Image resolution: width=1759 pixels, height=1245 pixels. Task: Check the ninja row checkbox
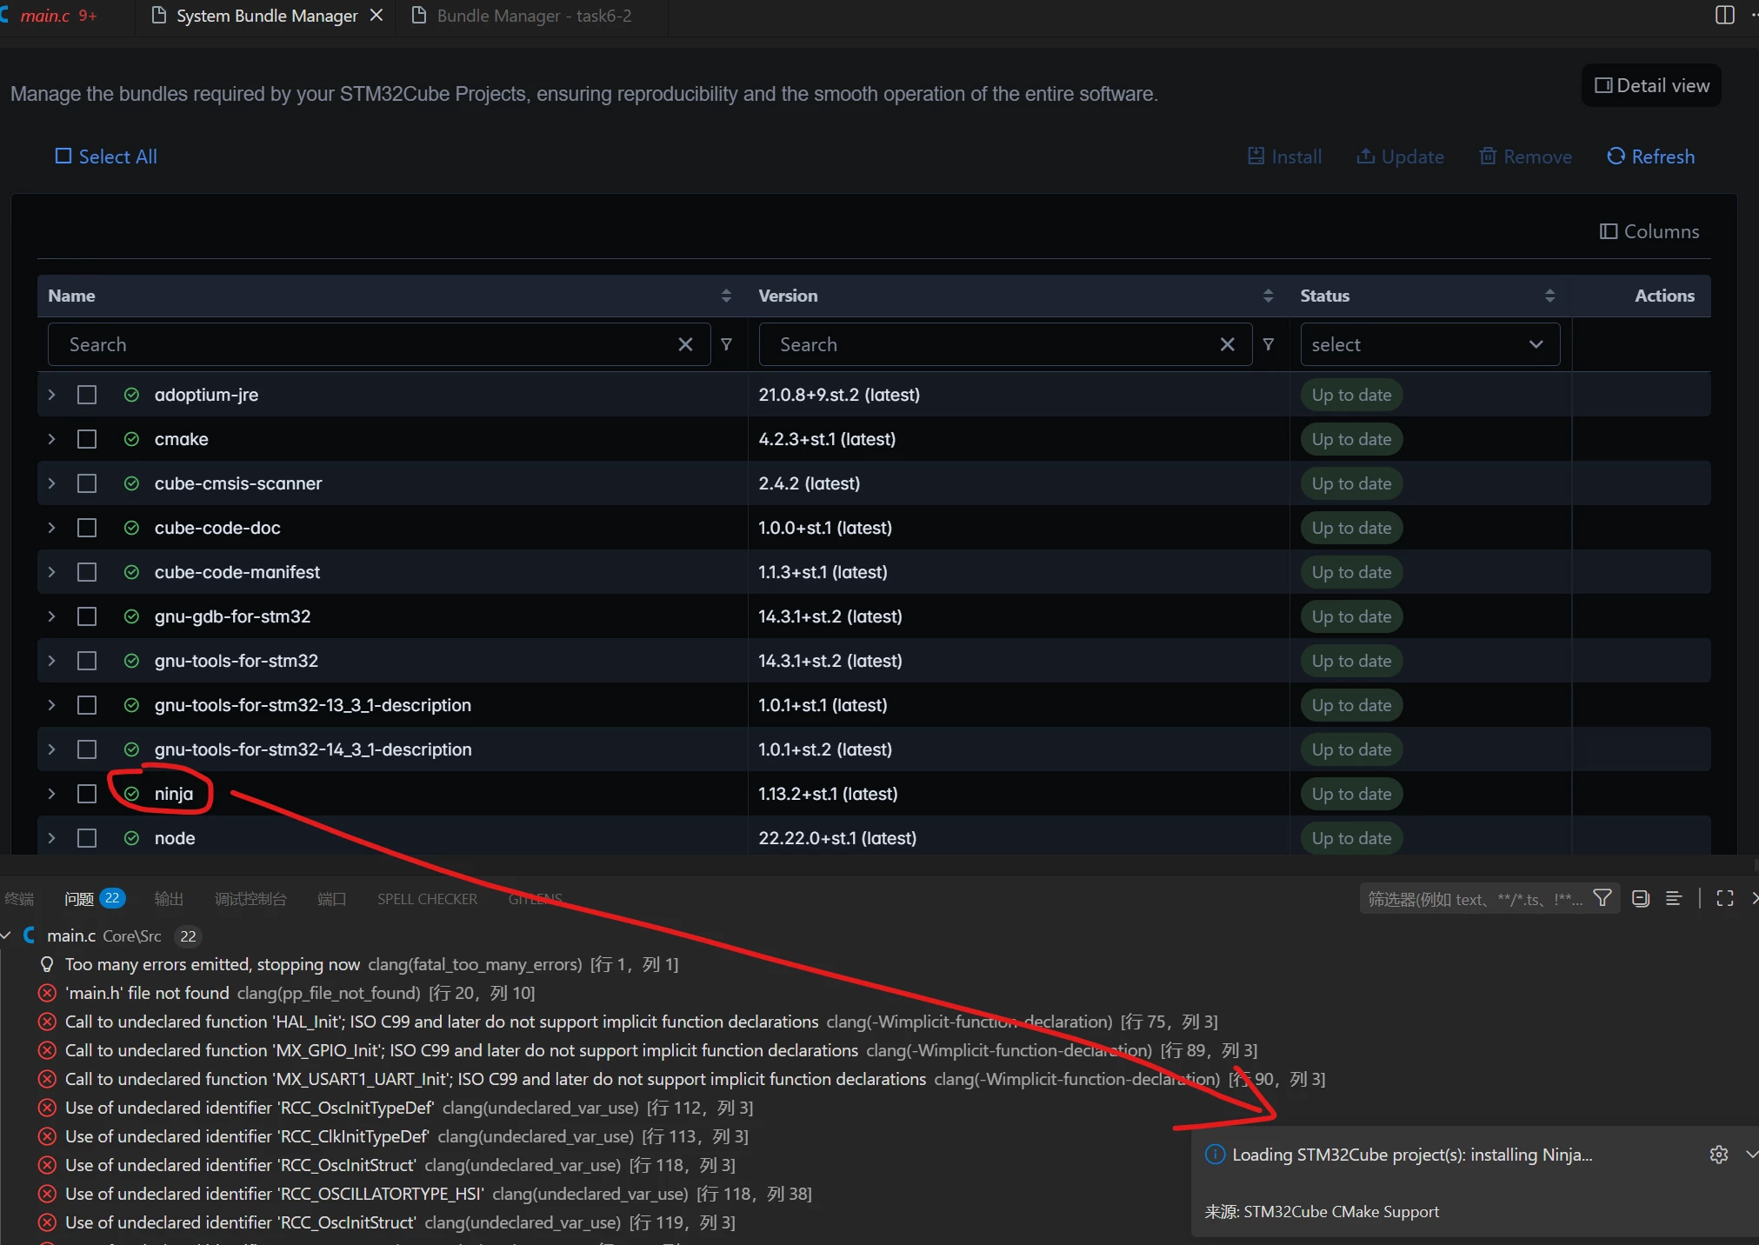point(87,794)
